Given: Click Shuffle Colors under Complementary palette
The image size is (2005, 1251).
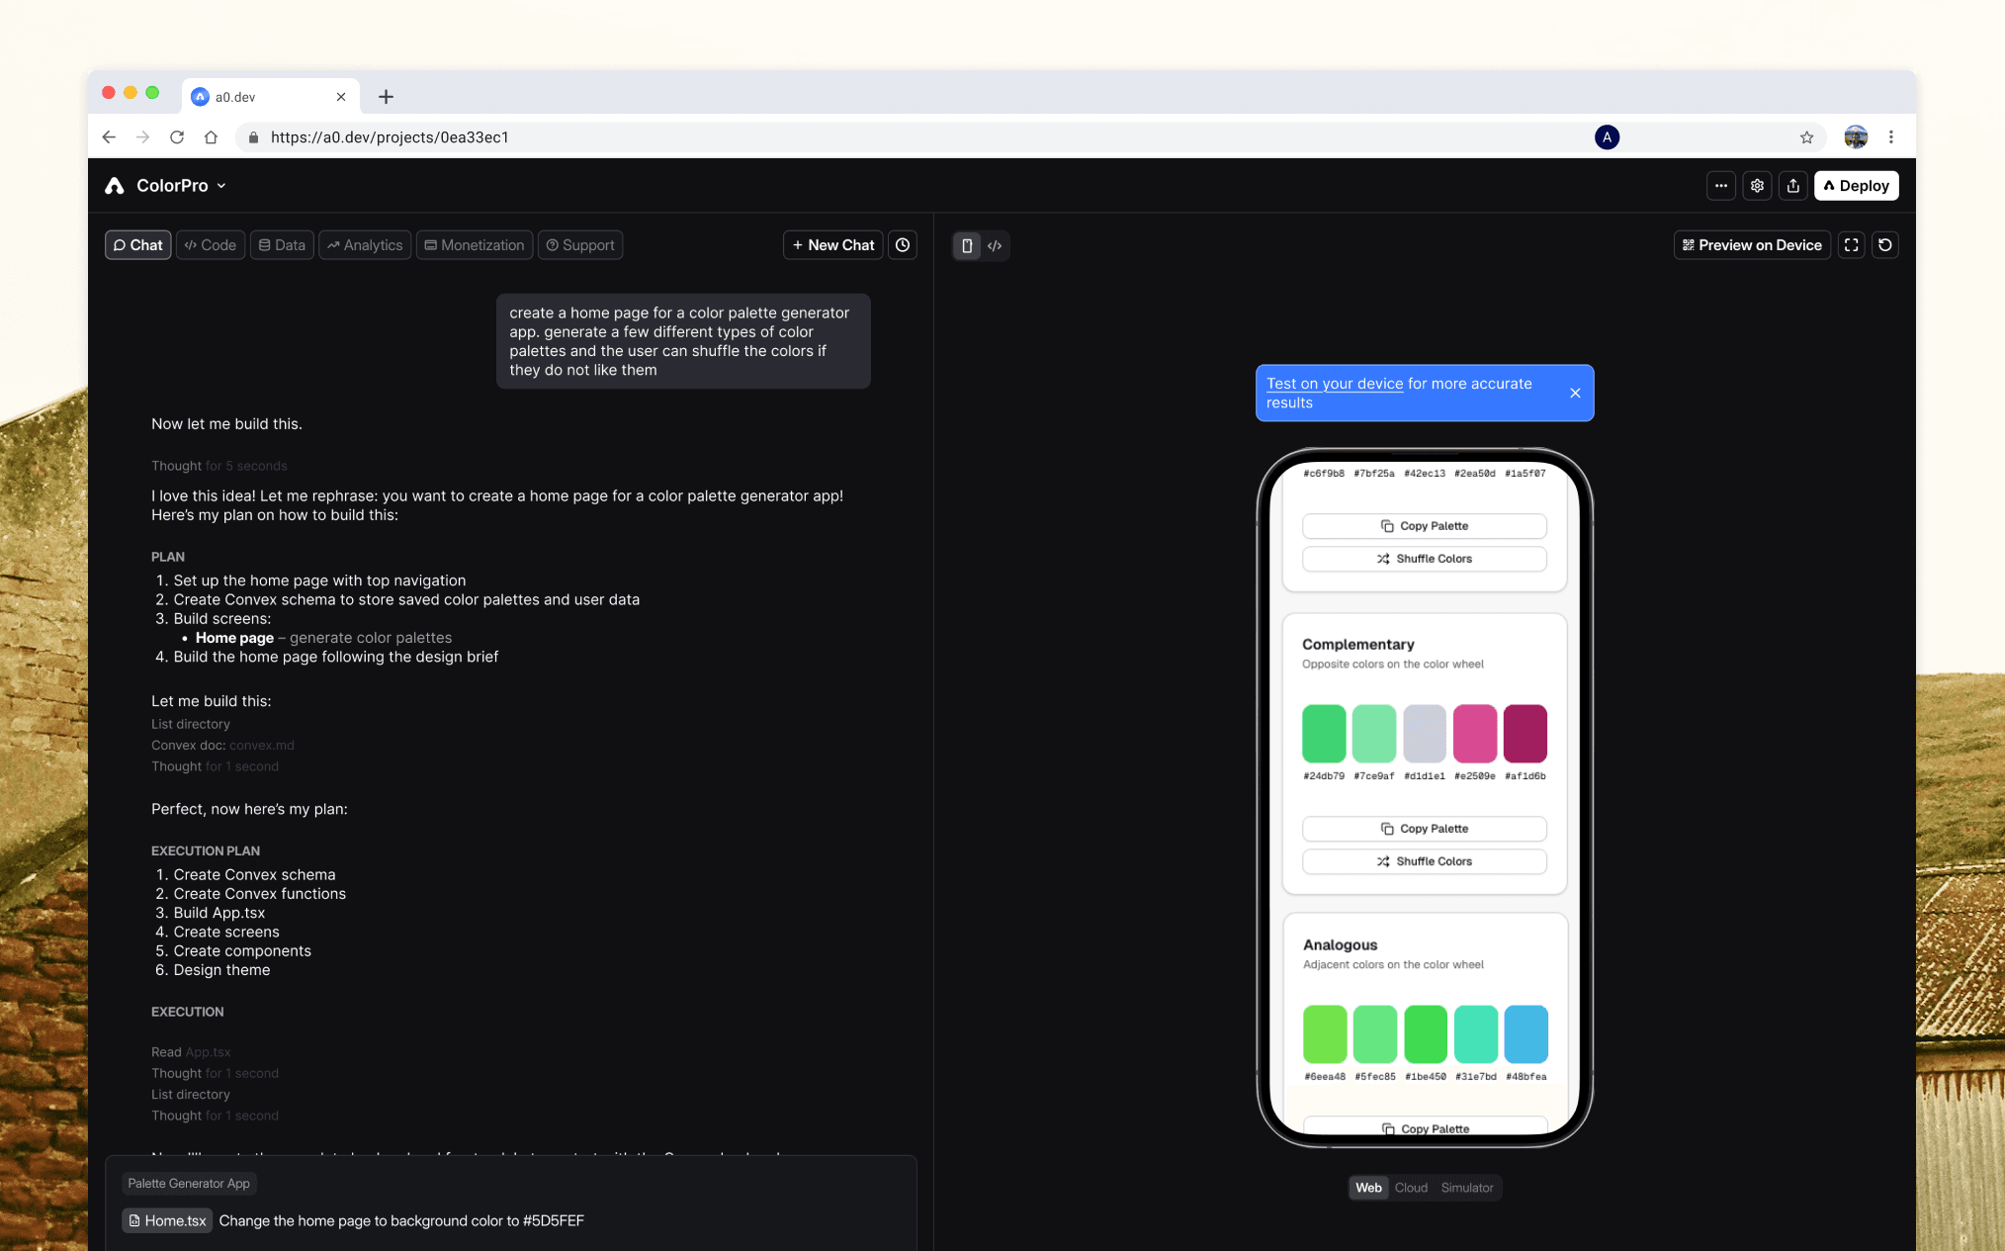Looking at the screenshot, I should click(1424, 861).
